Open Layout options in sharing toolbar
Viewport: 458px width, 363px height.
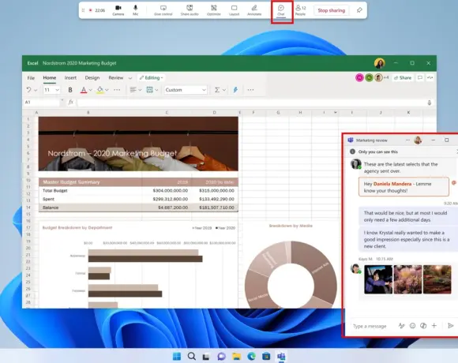coord(234,10)
